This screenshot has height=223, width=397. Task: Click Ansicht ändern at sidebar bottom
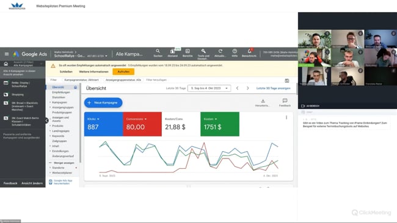(x=32, y=183)
